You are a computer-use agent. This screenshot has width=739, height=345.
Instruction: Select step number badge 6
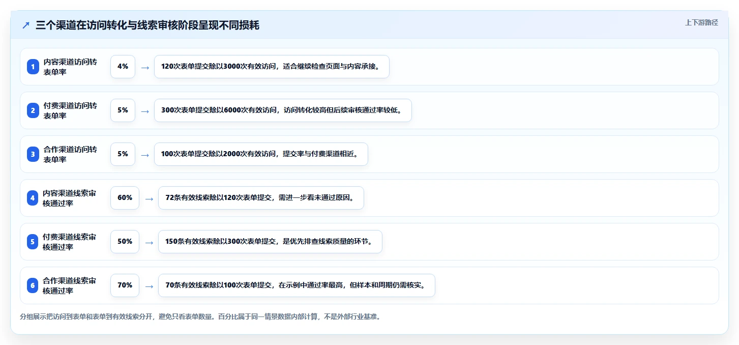pyautogui.click(x=33, y=285)
